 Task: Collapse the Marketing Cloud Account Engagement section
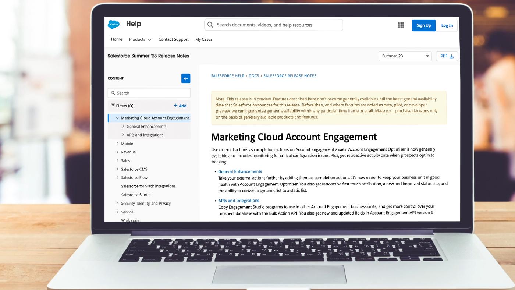pyautogui.click(x=117, y=118)
